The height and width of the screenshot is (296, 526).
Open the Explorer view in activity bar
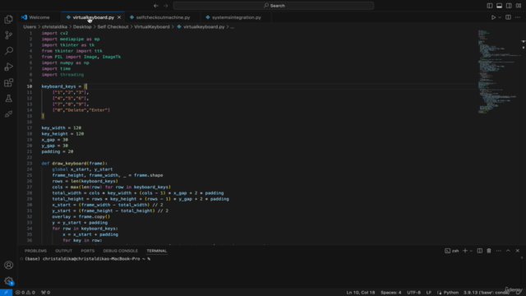coord(9,20)
